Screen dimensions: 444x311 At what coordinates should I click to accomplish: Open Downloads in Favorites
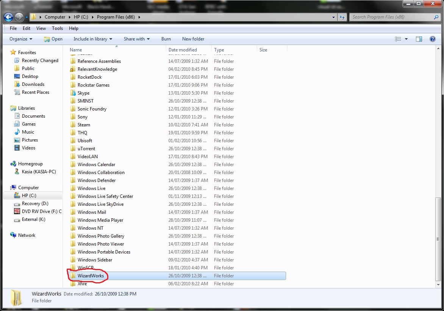29,84
